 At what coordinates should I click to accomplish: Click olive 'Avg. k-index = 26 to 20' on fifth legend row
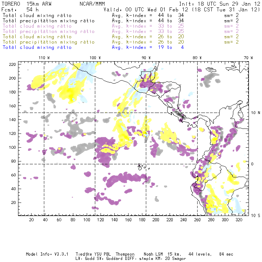tap(148, 37)
